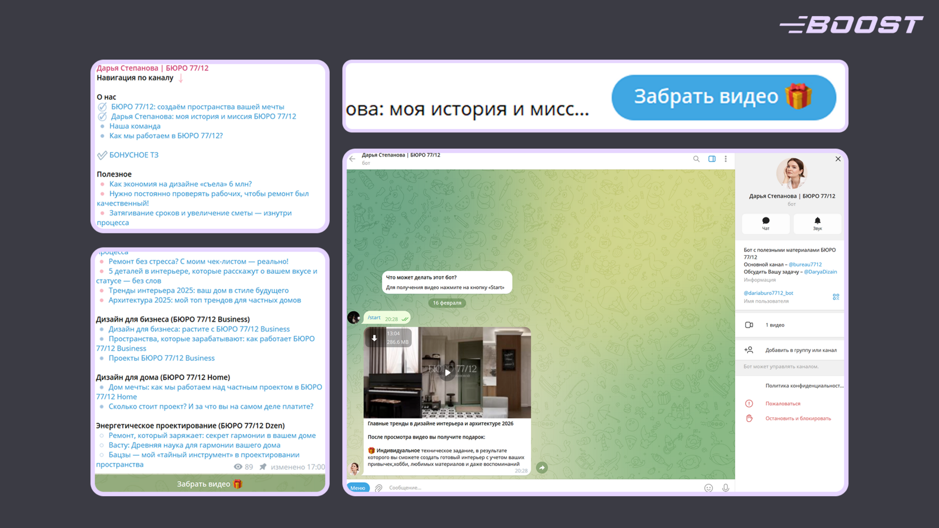This screenshot has width=939, height=528.
Task: Open the @DaryaDizain contact link
Action: point(820,272)
